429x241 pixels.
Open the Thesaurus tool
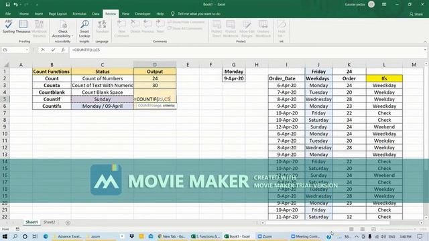click(x=23, y=27)
